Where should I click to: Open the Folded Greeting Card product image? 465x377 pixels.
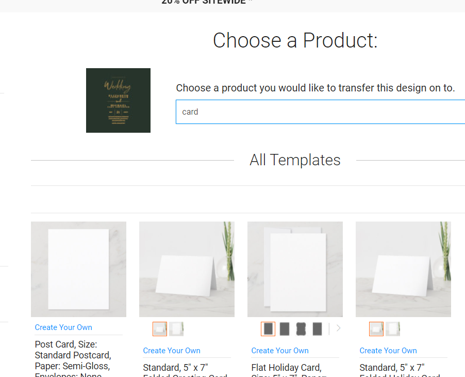tap(187, 269)
